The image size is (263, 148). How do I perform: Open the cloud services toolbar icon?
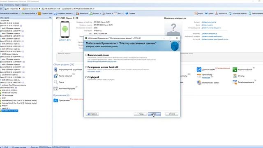coord(231,14)
